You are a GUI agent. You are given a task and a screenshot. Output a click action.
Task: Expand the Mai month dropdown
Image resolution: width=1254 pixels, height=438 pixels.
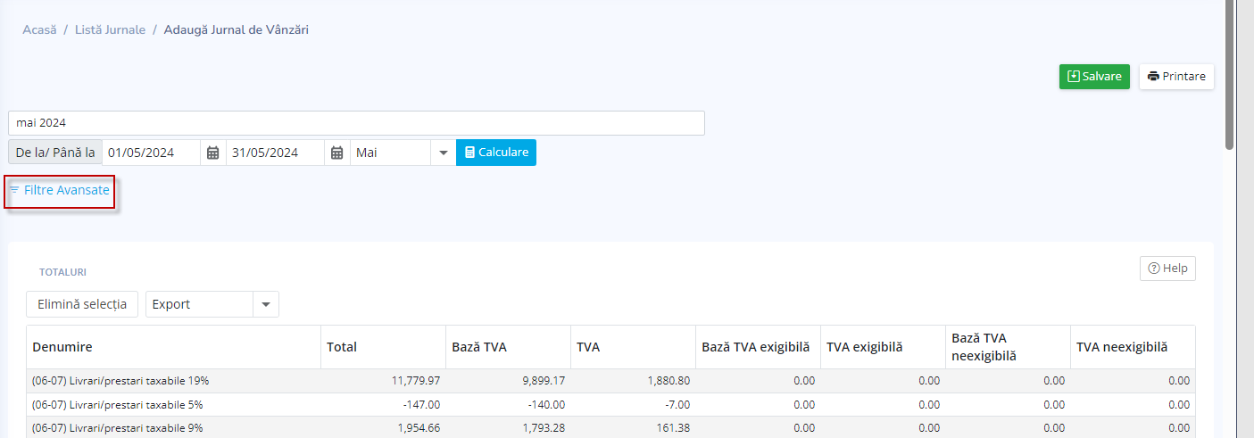pyautogui.click(x=443, y=153)
